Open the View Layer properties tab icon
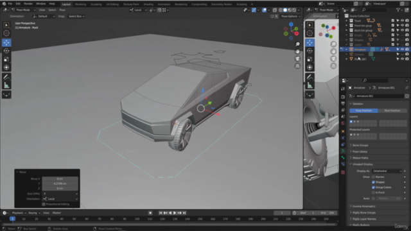411x231 pixels. point(343,110)
